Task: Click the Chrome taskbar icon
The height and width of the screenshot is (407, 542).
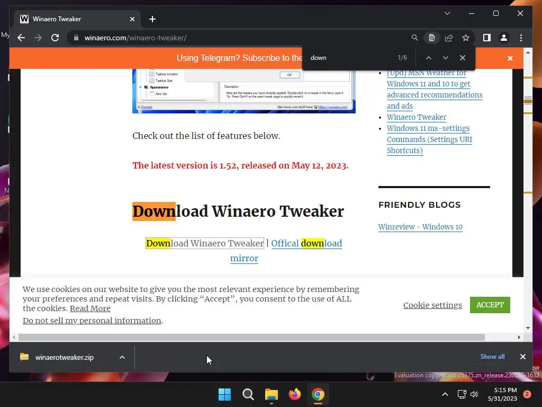Action: point(318,394)
